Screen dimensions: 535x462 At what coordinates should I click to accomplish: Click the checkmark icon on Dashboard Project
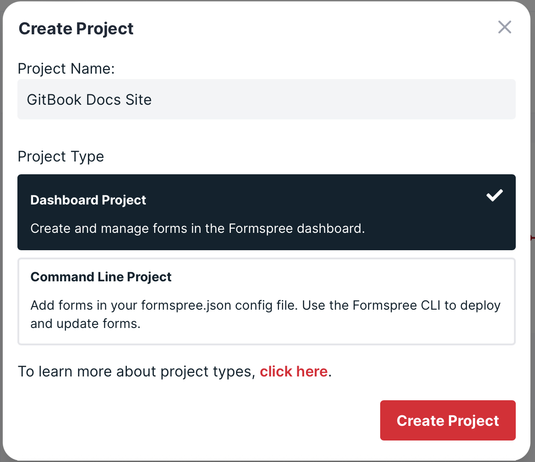tap(494, 195)
